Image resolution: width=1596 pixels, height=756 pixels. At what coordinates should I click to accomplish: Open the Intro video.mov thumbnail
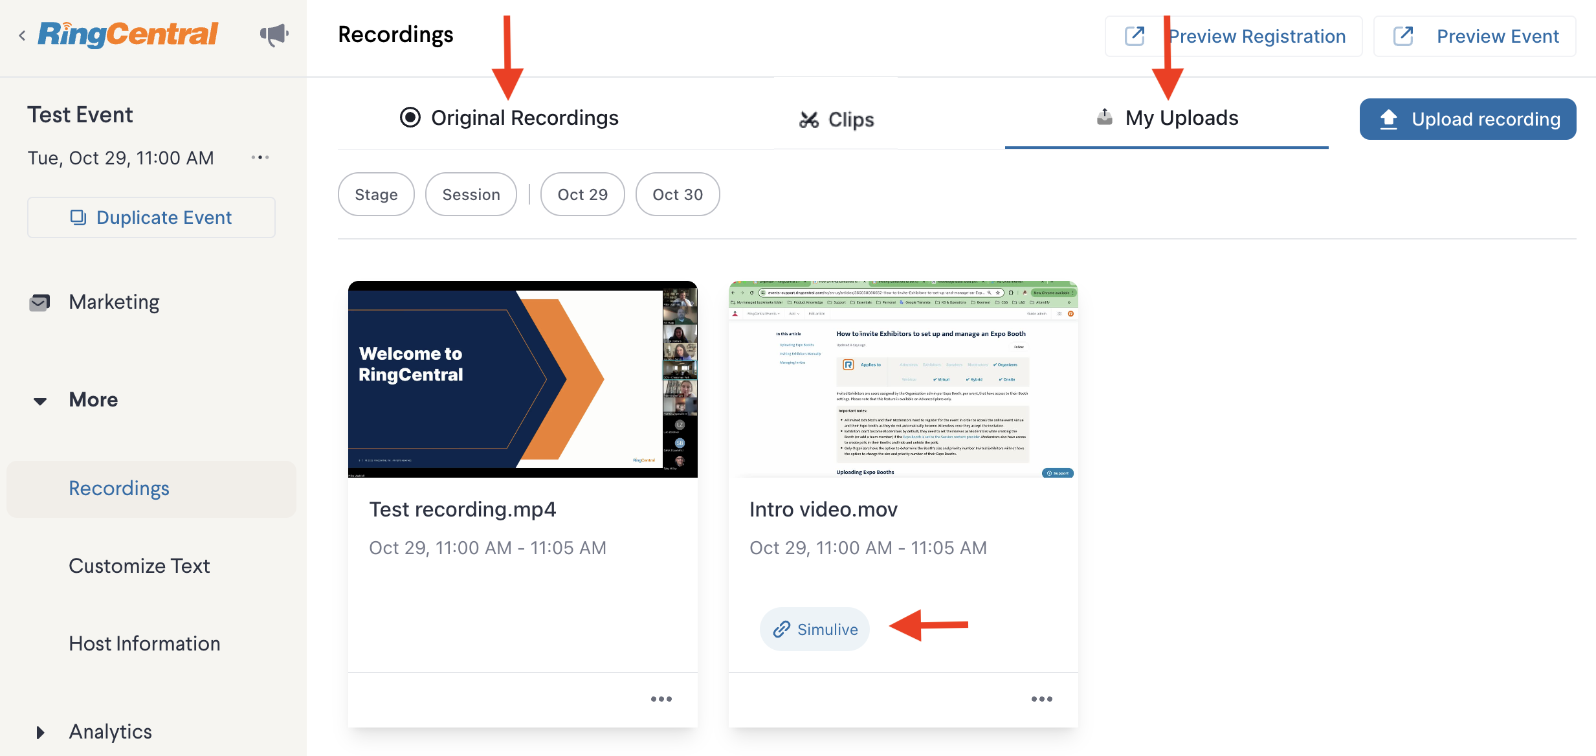[903, 379]
